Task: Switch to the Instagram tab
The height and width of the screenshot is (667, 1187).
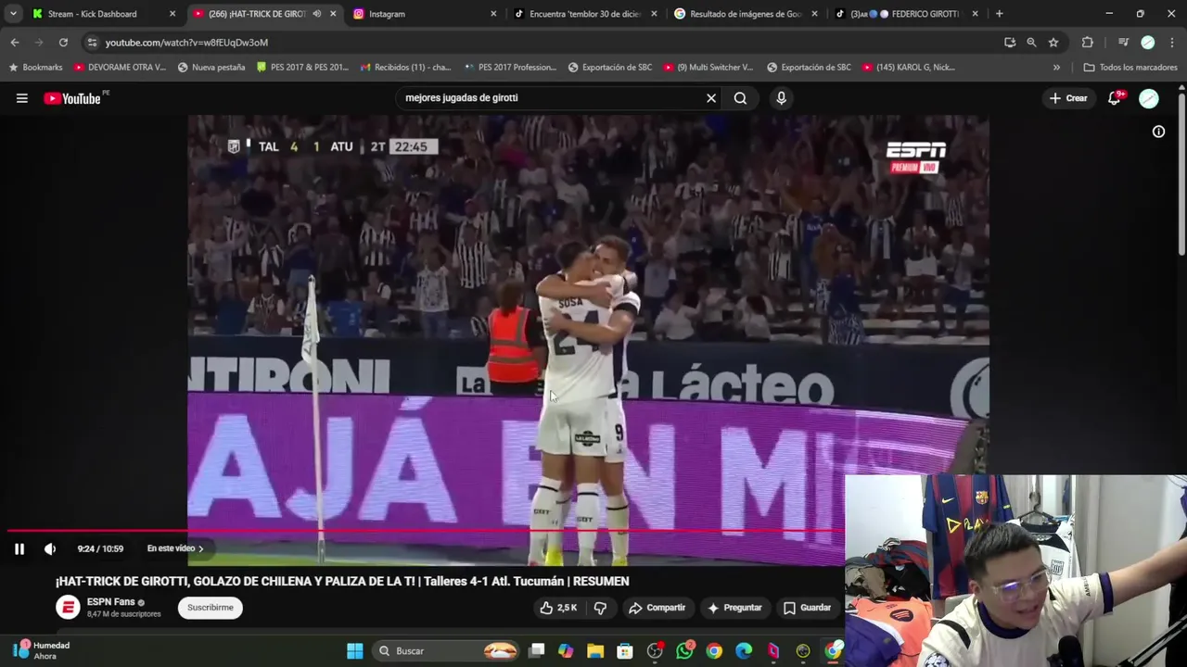Action: point(423,14)
